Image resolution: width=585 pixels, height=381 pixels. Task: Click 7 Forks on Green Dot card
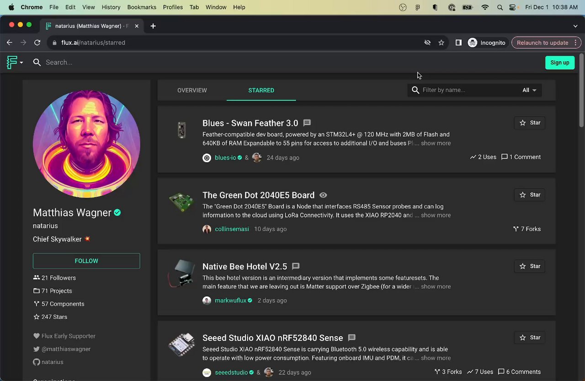pos(527,229)
